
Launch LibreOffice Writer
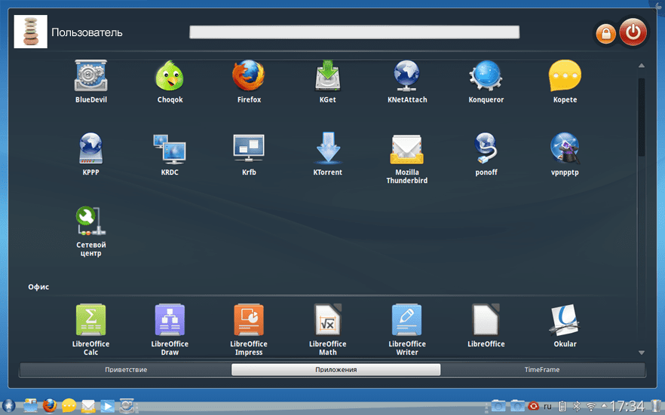coord(406,329)
